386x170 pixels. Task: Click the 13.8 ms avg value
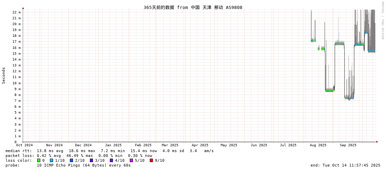point(50,151)
